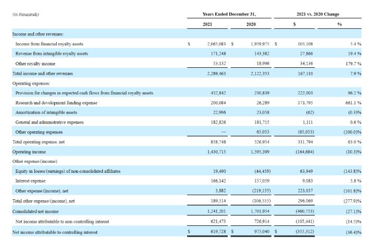Select 'Revenue from intangible royalty assets' label
Image resolution: width=369 pixels, height=240 pixels.
click(51, 54)
